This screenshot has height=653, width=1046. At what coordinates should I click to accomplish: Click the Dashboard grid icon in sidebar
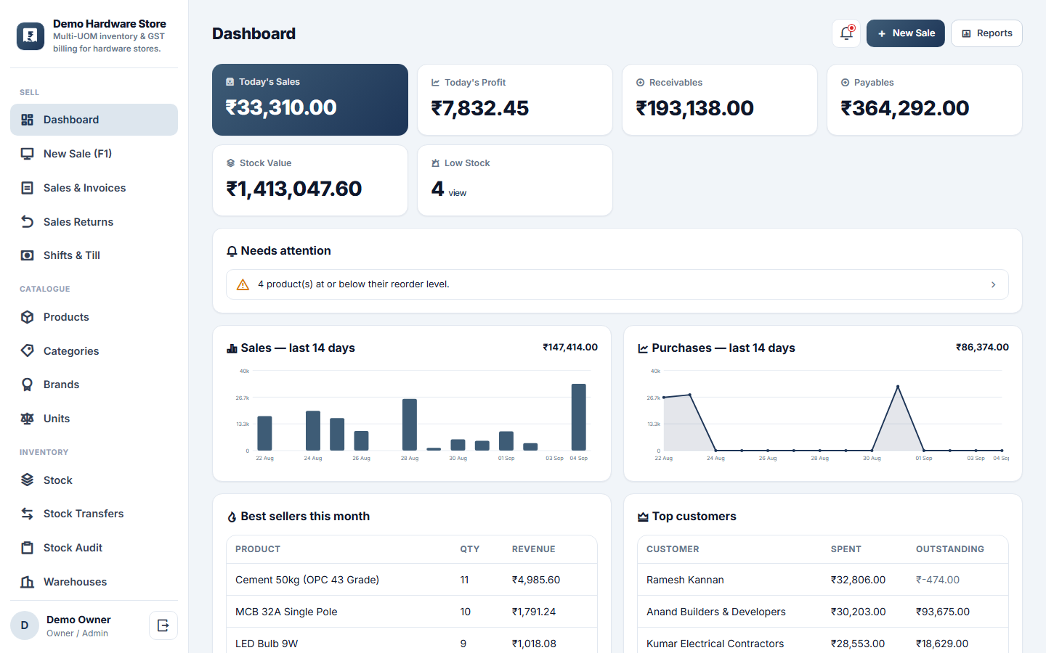click(x=27, y=120)
